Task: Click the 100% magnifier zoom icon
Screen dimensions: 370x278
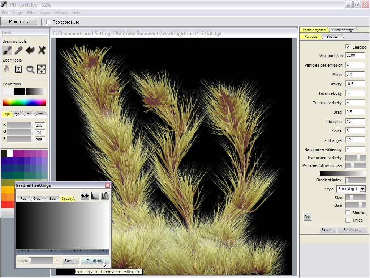Action: (x=30, y=69)
